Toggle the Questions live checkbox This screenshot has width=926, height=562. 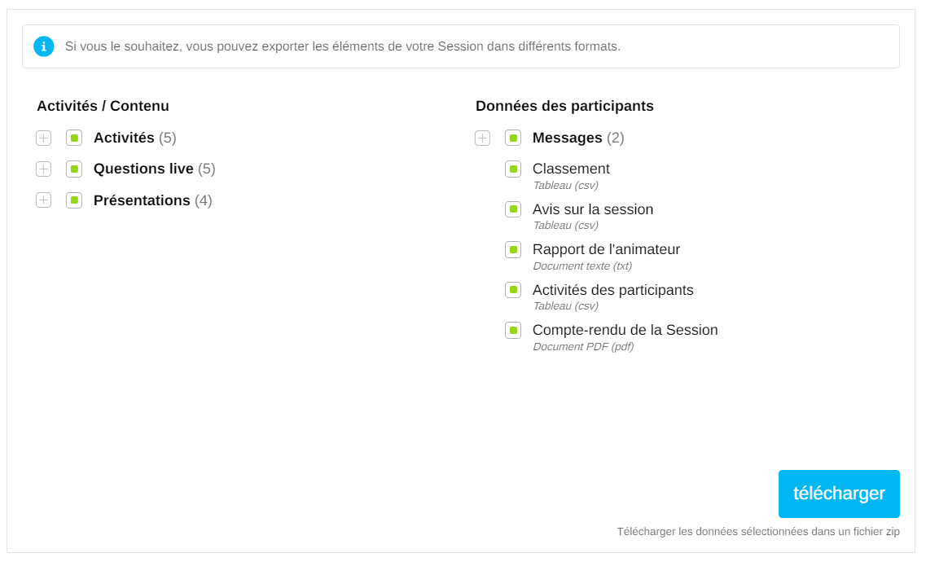pos(74,169)
